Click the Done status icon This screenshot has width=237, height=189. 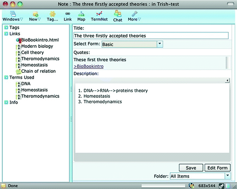tap(4, 185)
